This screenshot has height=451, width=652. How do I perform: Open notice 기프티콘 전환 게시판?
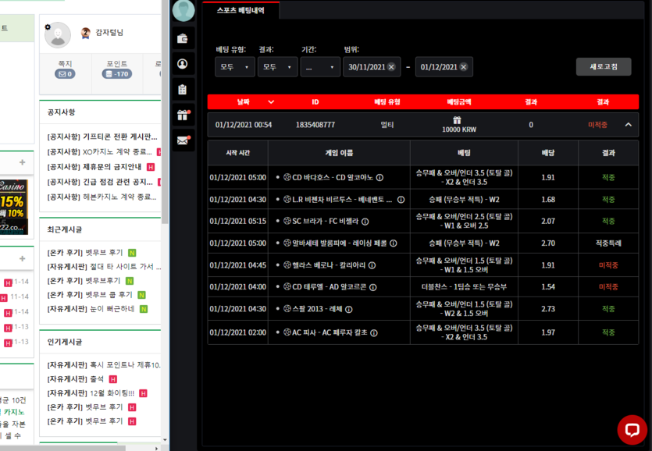coord(102,137)
